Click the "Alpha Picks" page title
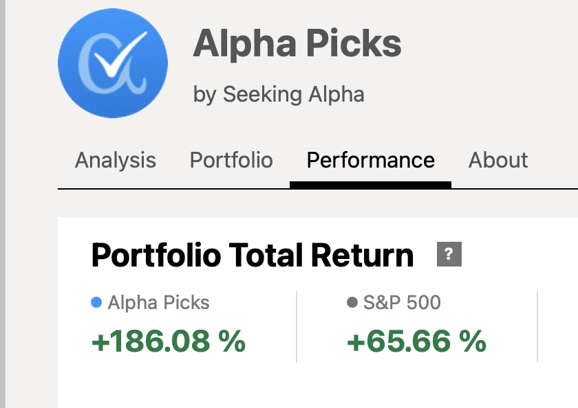Screen dimensions: 578x408 [297, 44]
